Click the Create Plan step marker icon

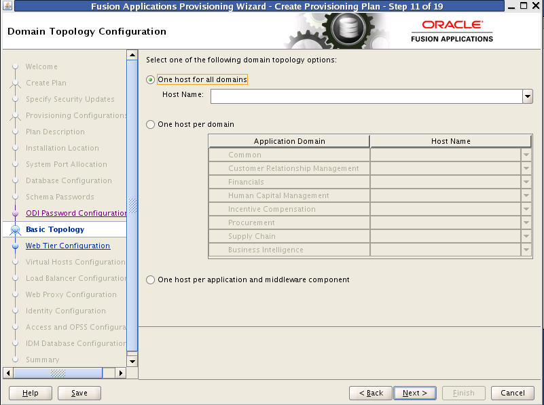15,83
